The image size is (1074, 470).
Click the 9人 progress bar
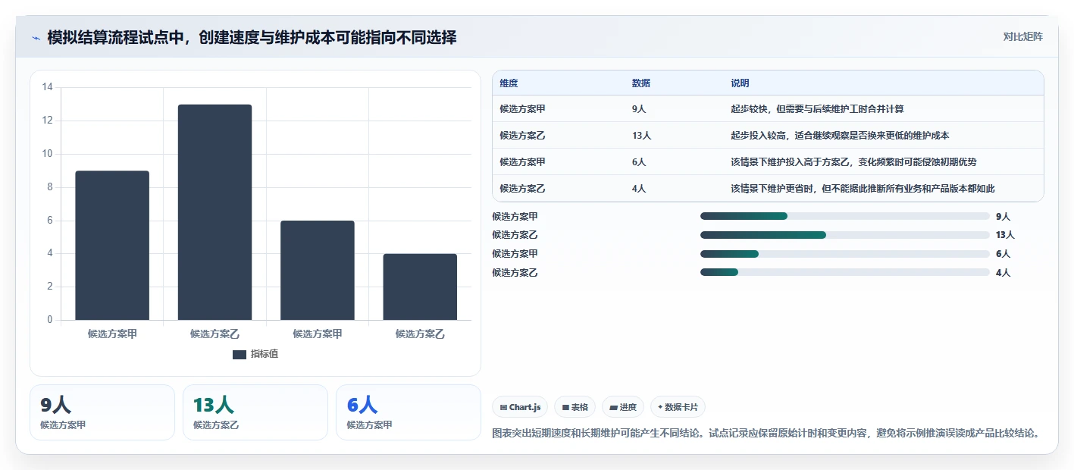(x=845, y=216)
